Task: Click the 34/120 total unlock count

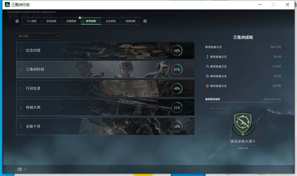Action: (276, 47)
